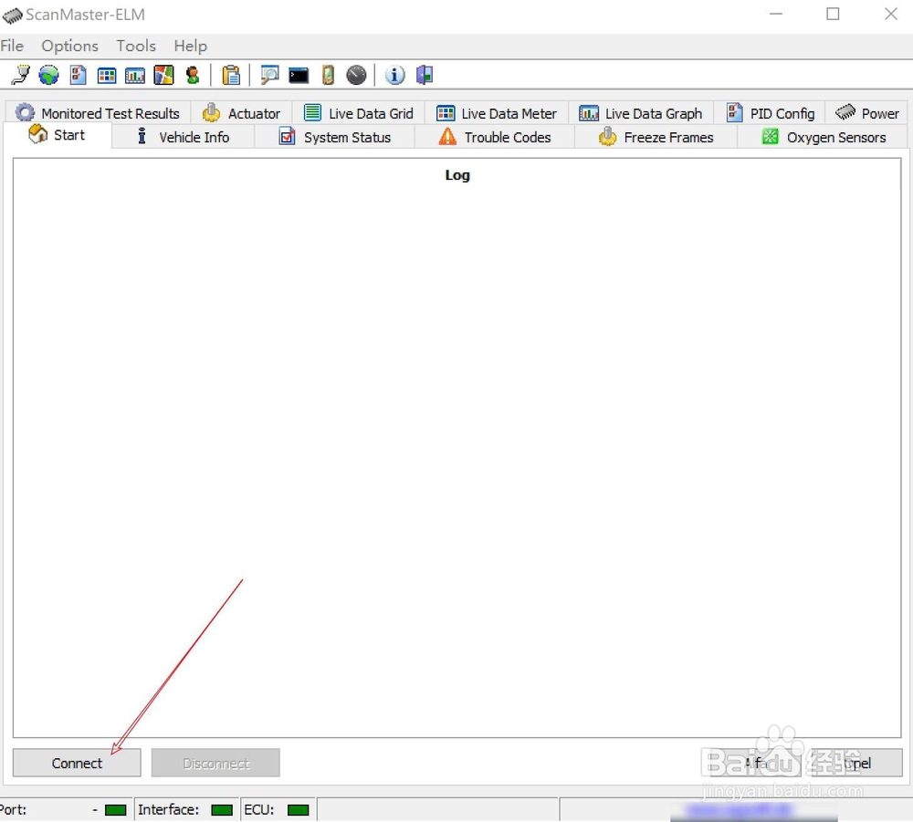This screenshot has height=822, width=913.
Task: Click the Port status indicator
Action: (116, 810)
